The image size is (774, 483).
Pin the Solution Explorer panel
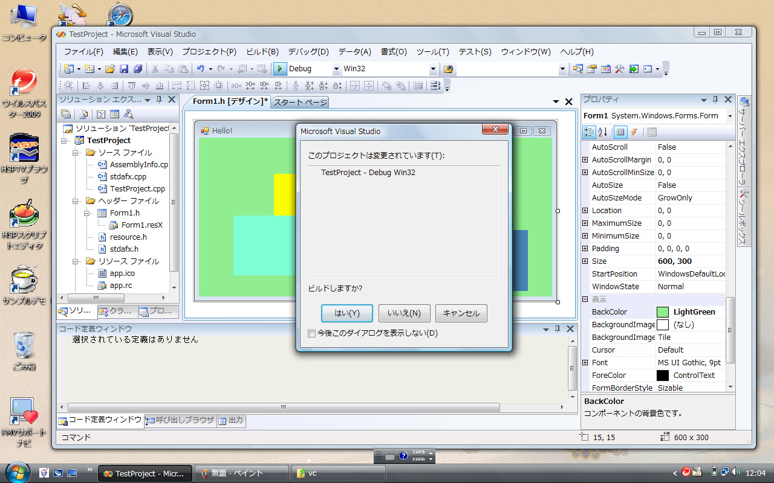pyautogui.click(x=159, y=100)
